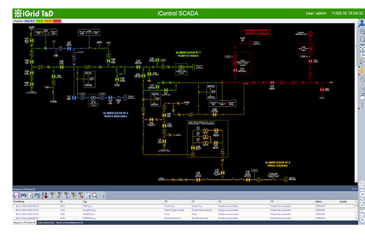Print the events list
This screenshot has height=243, width=365.
pyautogui.click(x=23, y=196)
